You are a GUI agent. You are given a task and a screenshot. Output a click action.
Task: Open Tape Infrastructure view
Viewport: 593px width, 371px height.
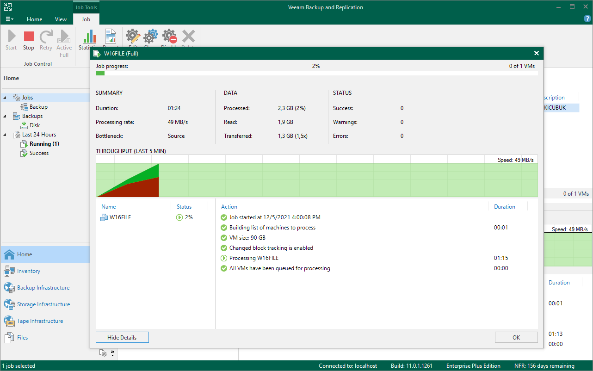pos(40,321)
